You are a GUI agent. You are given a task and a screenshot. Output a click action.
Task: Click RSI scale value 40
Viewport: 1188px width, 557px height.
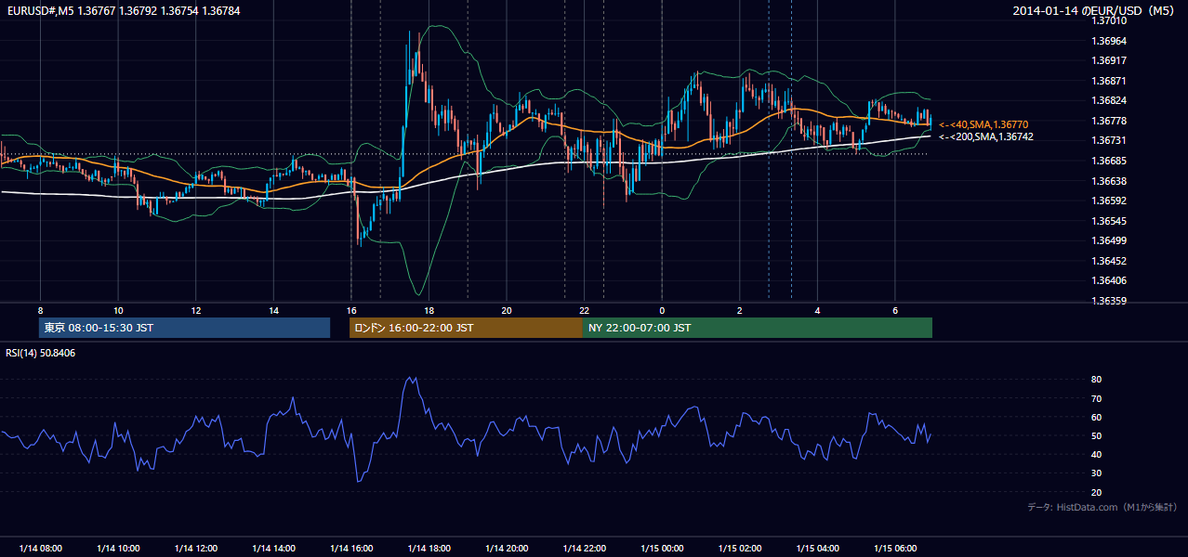pyautogui.click(x=1097, y=454)
